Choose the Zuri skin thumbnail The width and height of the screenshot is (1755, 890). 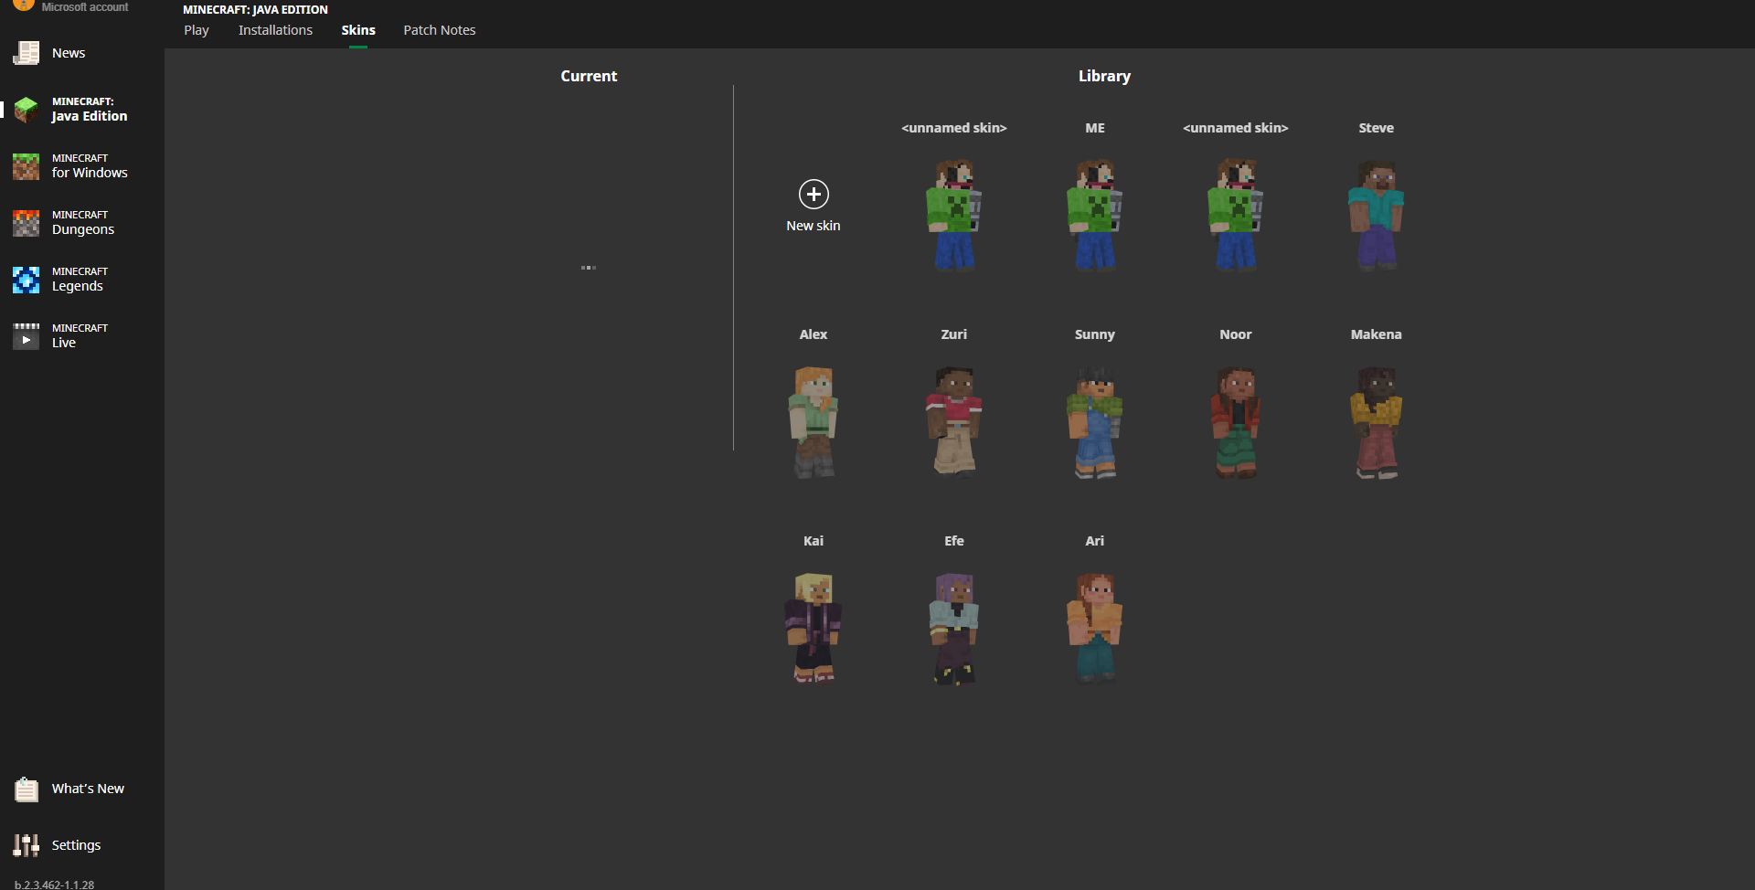(954, 422)
